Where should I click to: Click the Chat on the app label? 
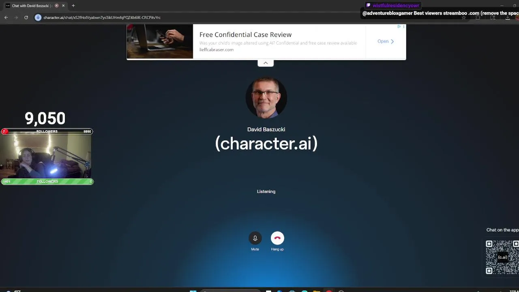(502, 230)
